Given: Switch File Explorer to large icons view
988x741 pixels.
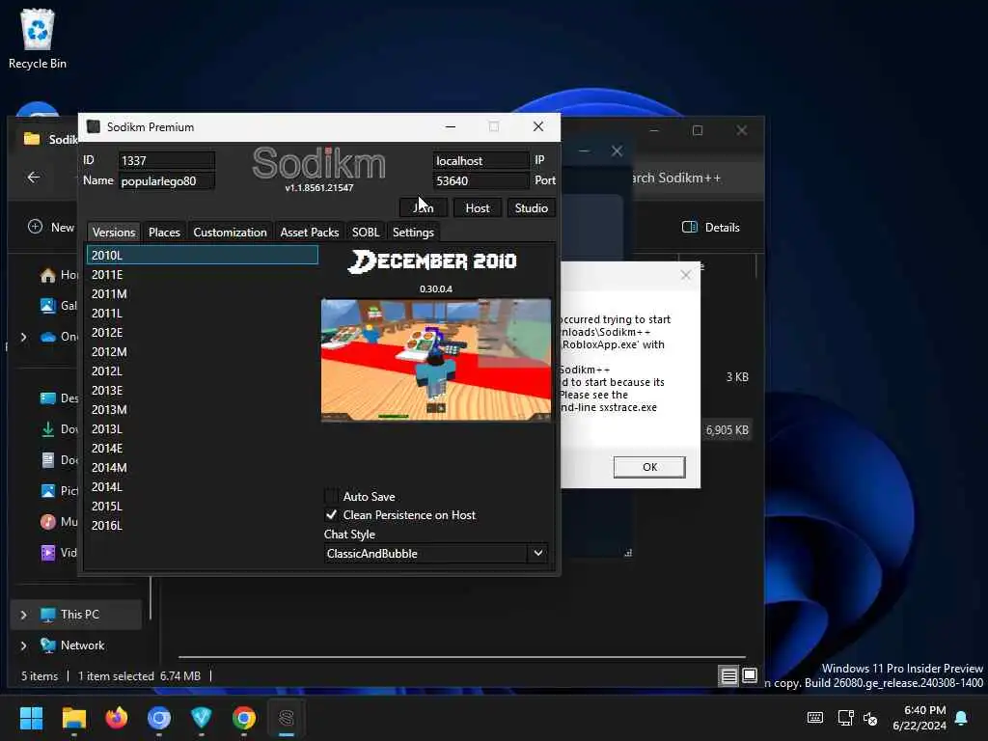Looking at the screenshot, I should coord(749,676).
